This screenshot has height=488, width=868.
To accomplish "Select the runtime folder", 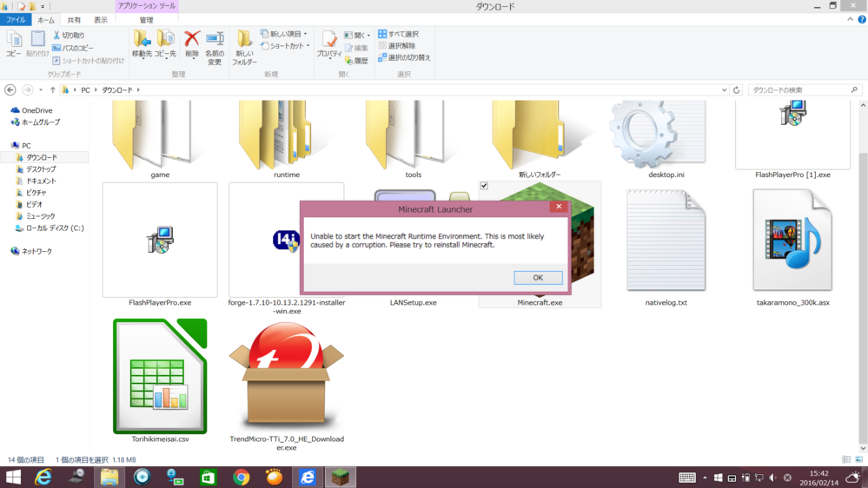I will (x=286, y=138).
